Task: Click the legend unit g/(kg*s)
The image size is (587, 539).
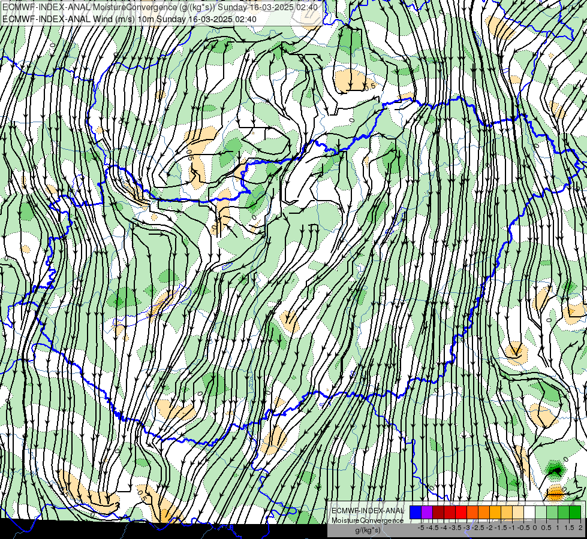Action: coord(368,531)
